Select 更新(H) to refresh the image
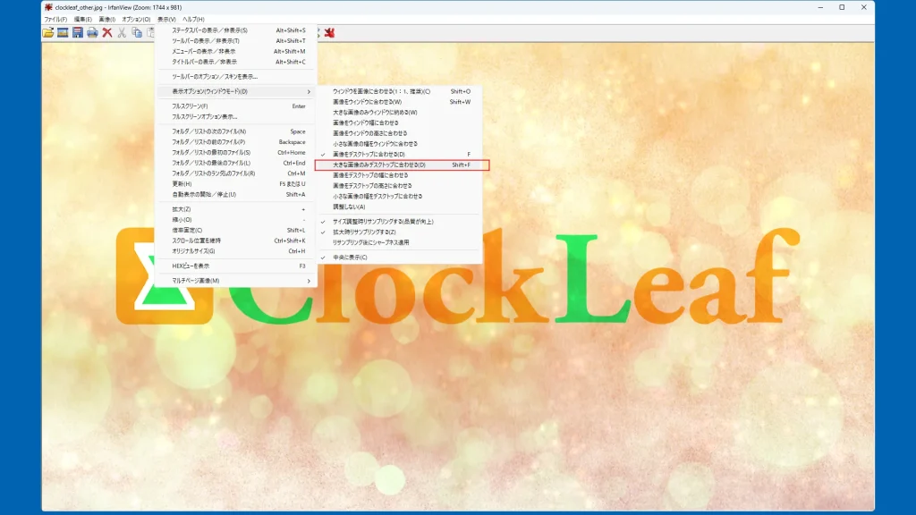This screenshot has width=916, height=515. click(236, 184)
